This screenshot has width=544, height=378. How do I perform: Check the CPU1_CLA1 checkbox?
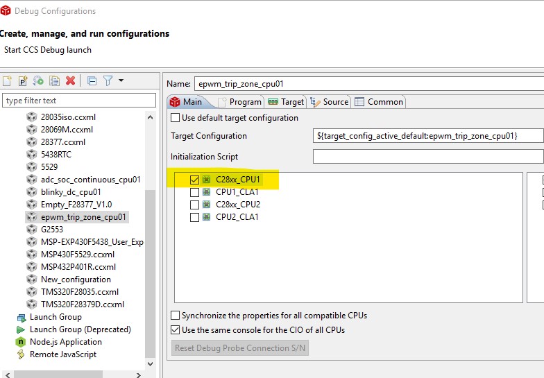(x=194, y=192)
